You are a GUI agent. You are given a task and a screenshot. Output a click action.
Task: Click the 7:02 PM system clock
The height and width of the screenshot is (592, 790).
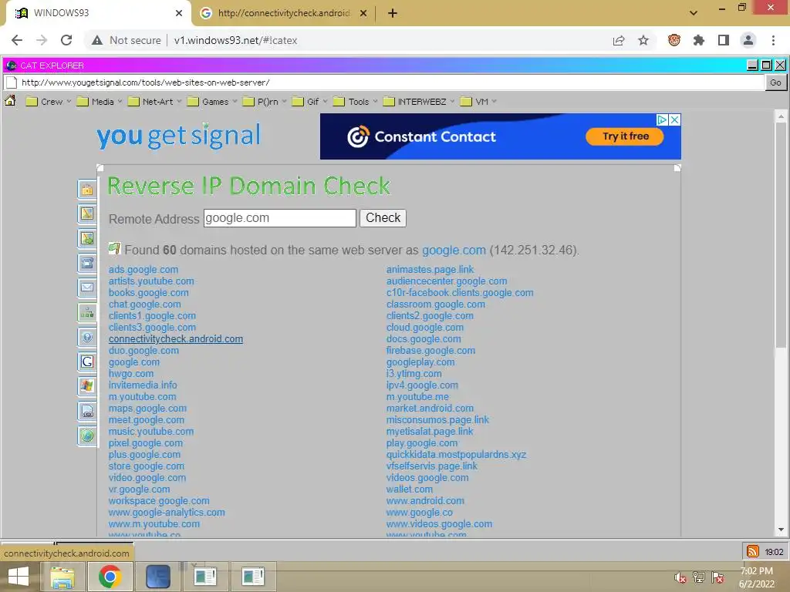[756, 571]
